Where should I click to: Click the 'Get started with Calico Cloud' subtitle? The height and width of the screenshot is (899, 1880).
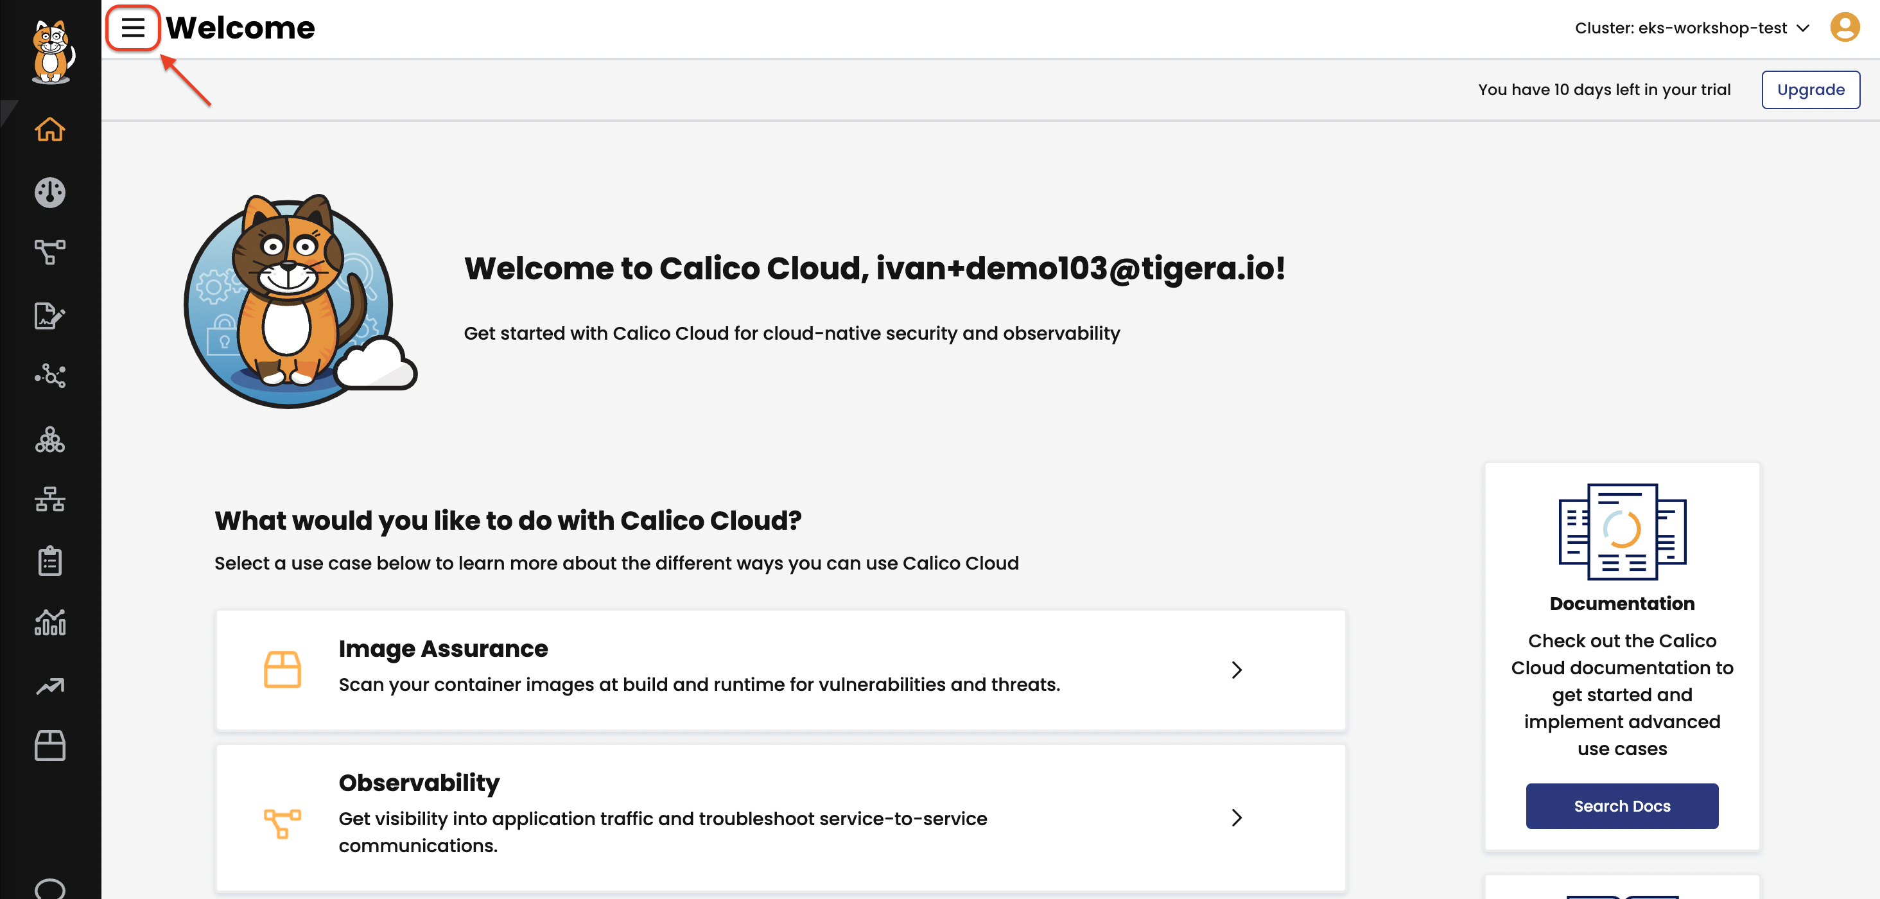coord(792,333)
